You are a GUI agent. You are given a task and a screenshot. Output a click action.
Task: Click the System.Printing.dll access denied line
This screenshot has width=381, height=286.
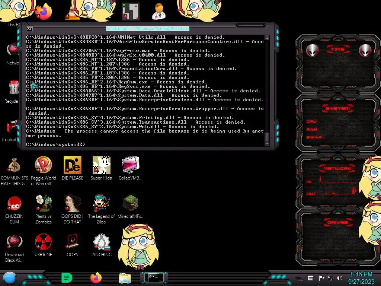(130, 118)
